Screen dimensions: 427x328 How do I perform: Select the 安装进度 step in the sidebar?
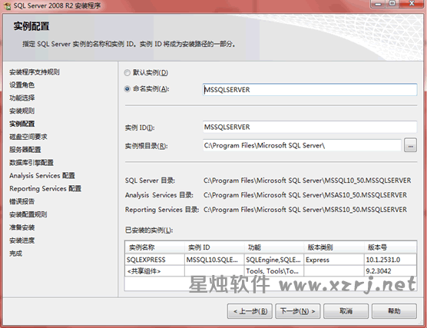click(22, 240)
